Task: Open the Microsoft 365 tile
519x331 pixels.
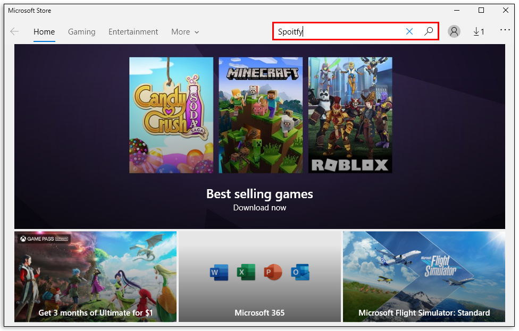Action: pyautogui.click(x=259, y=276)
